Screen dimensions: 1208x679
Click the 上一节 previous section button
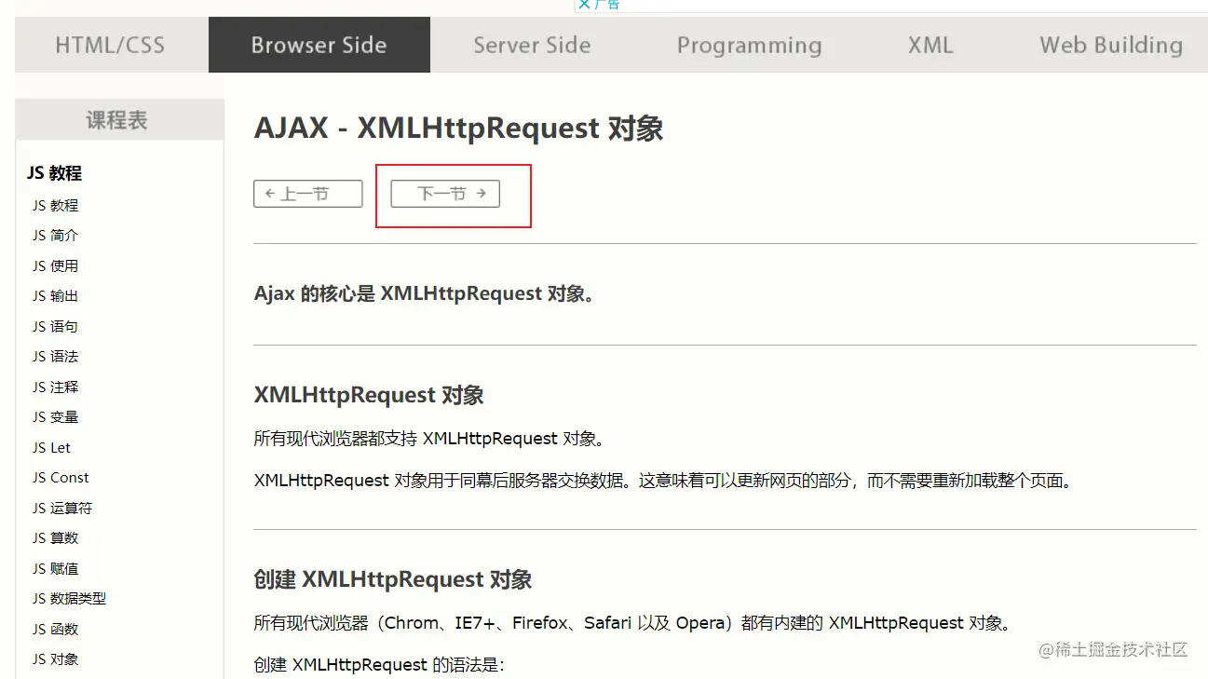pyautogui.click(x=307, y=194)
